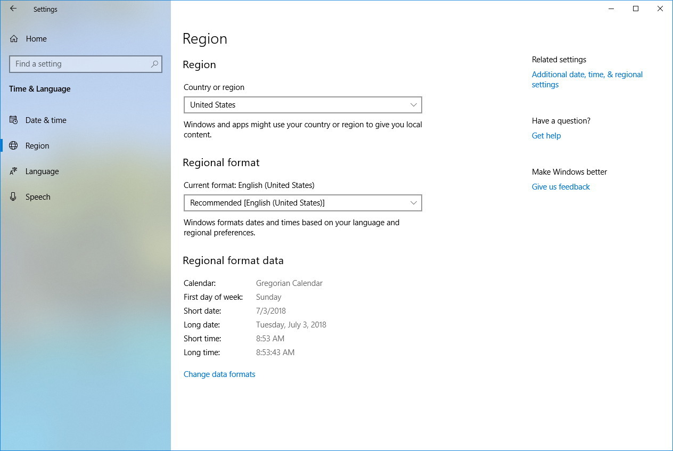Click the Language character icon
The width and height of the screenshot is (673, 451).
tap(14, 171)
